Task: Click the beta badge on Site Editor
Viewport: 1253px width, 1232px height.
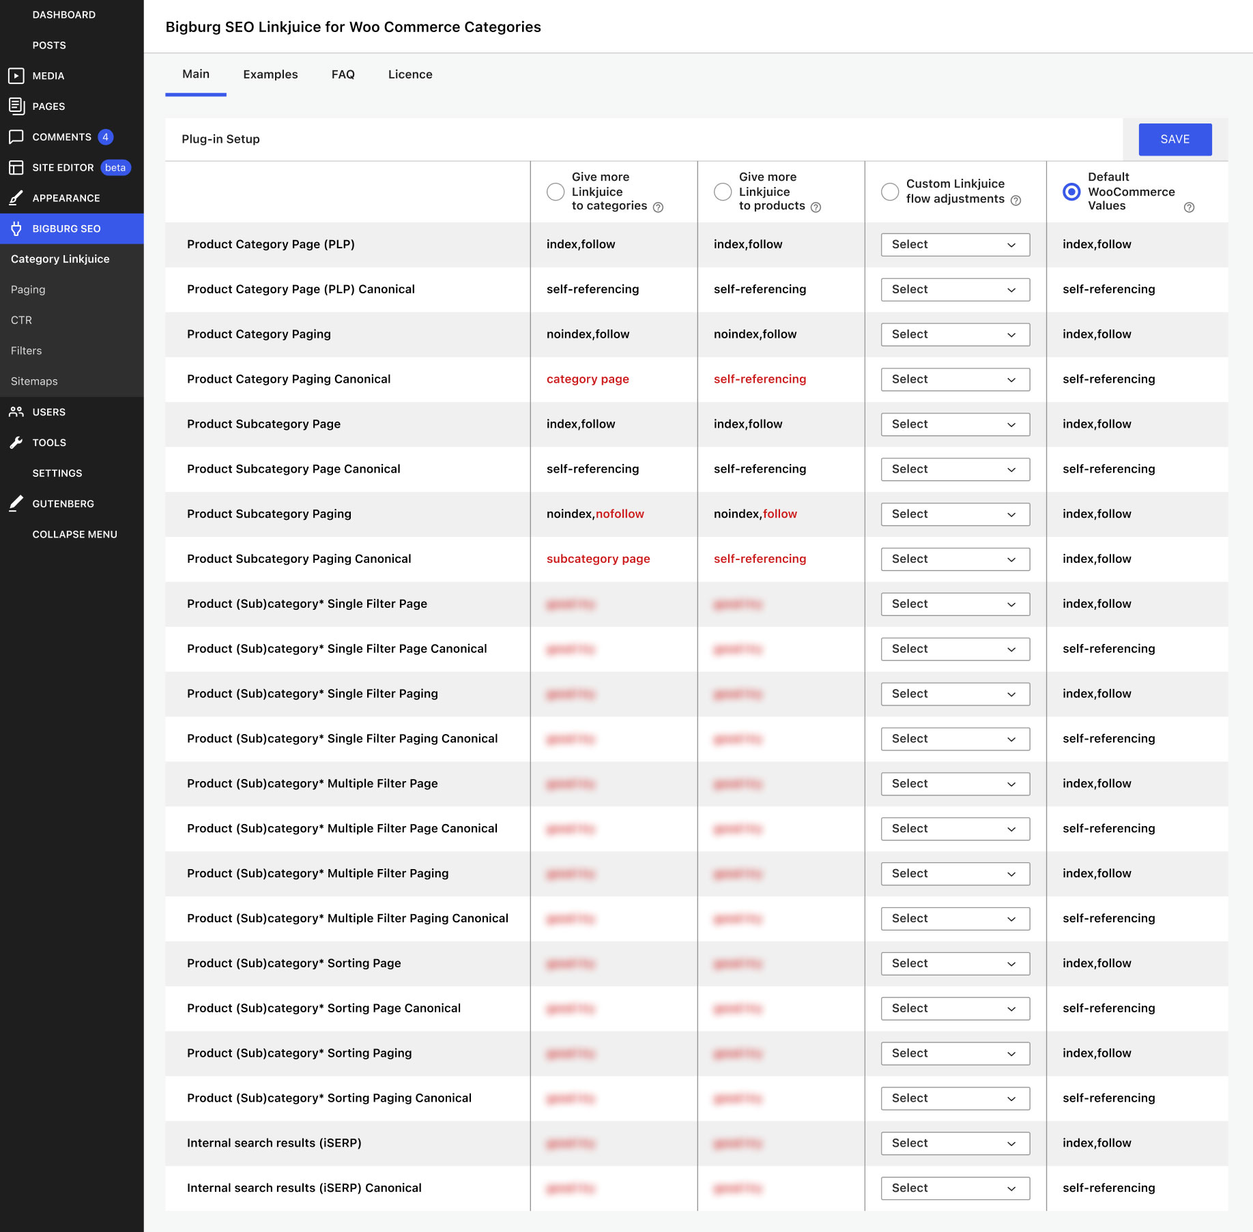Action: 115,168
